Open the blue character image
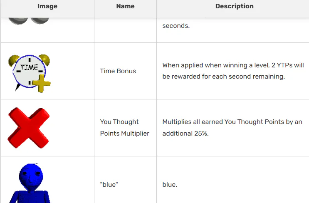309x203 pixels. click(30, 183)
